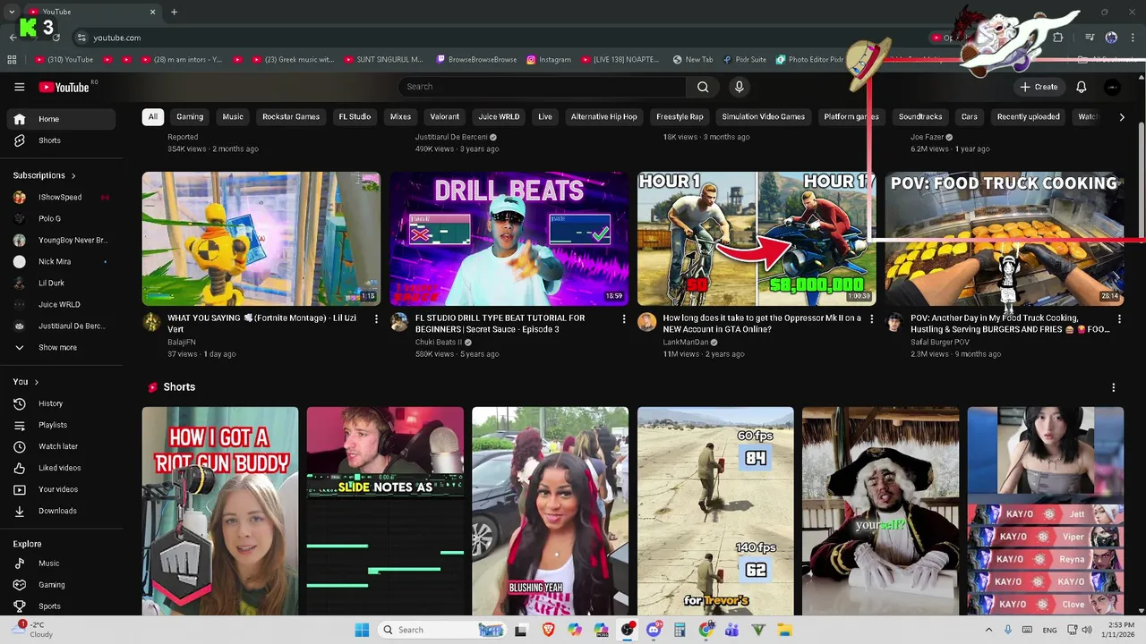Screen dimensions: 1146x644
Task: Open Watch later in the sidebar
Action: tap(59, 446)
